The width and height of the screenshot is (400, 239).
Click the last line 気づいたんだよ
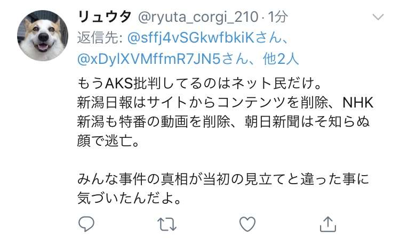[129, 198]
